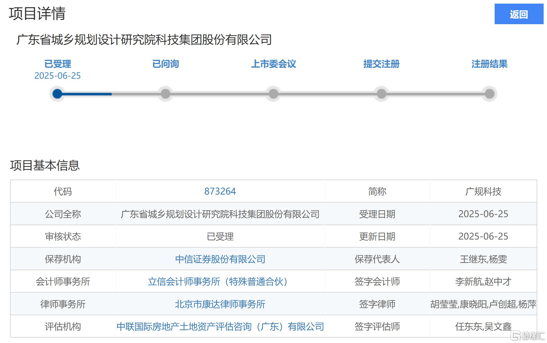Click the 保荐代表人 label cell
Viewport: 547px width, 343px height.
click(x=377, y=259)
